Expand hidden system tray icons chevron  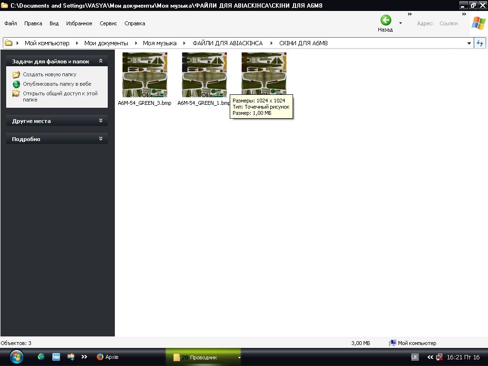tap(430, 357)
